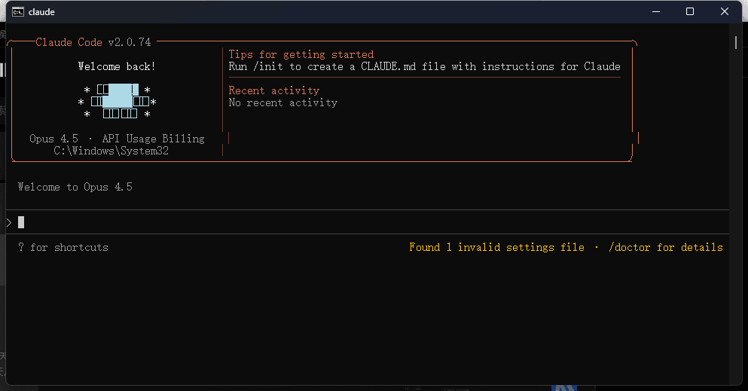Image resolution: width=748 pixels, height=391 pixels.
Task: Click the "/doctor for details" hint
Action: [x=665, y=247]
